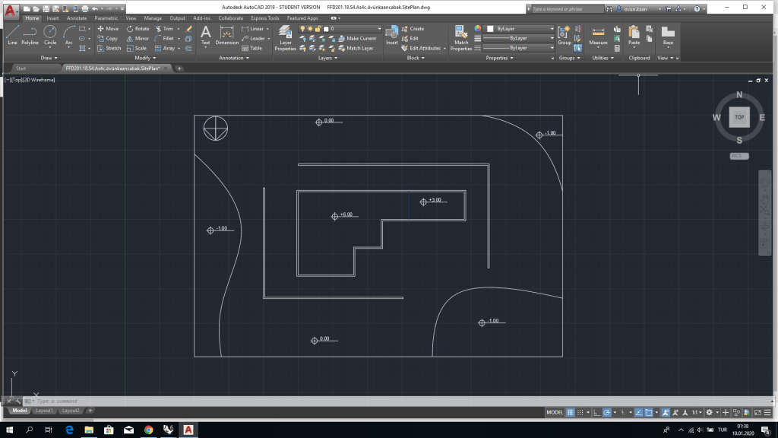Click the command line input field

pos(397,401)
